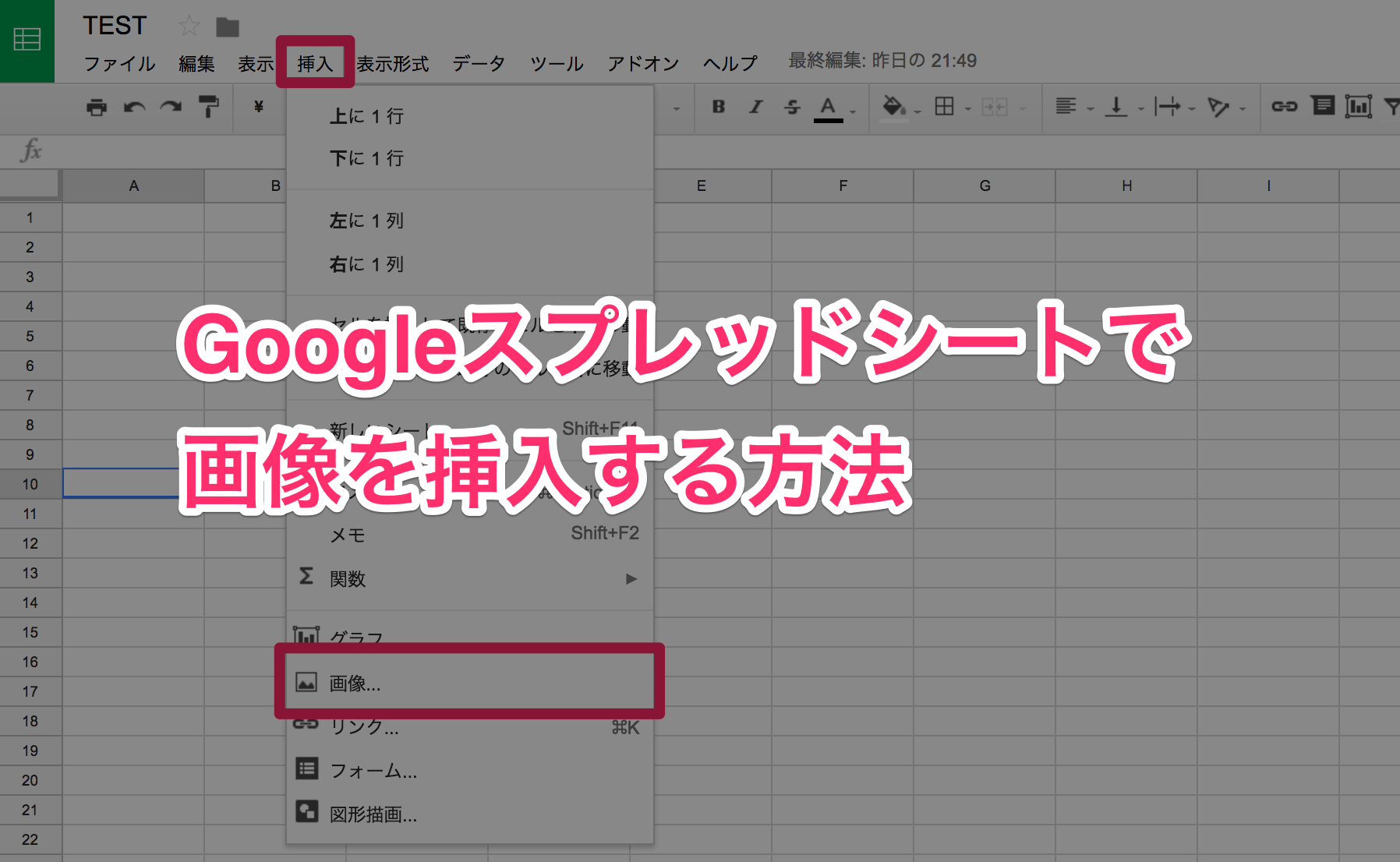Screen dimensions: 1400x862
Task: Click the undo icon
Action: point(134,107)
